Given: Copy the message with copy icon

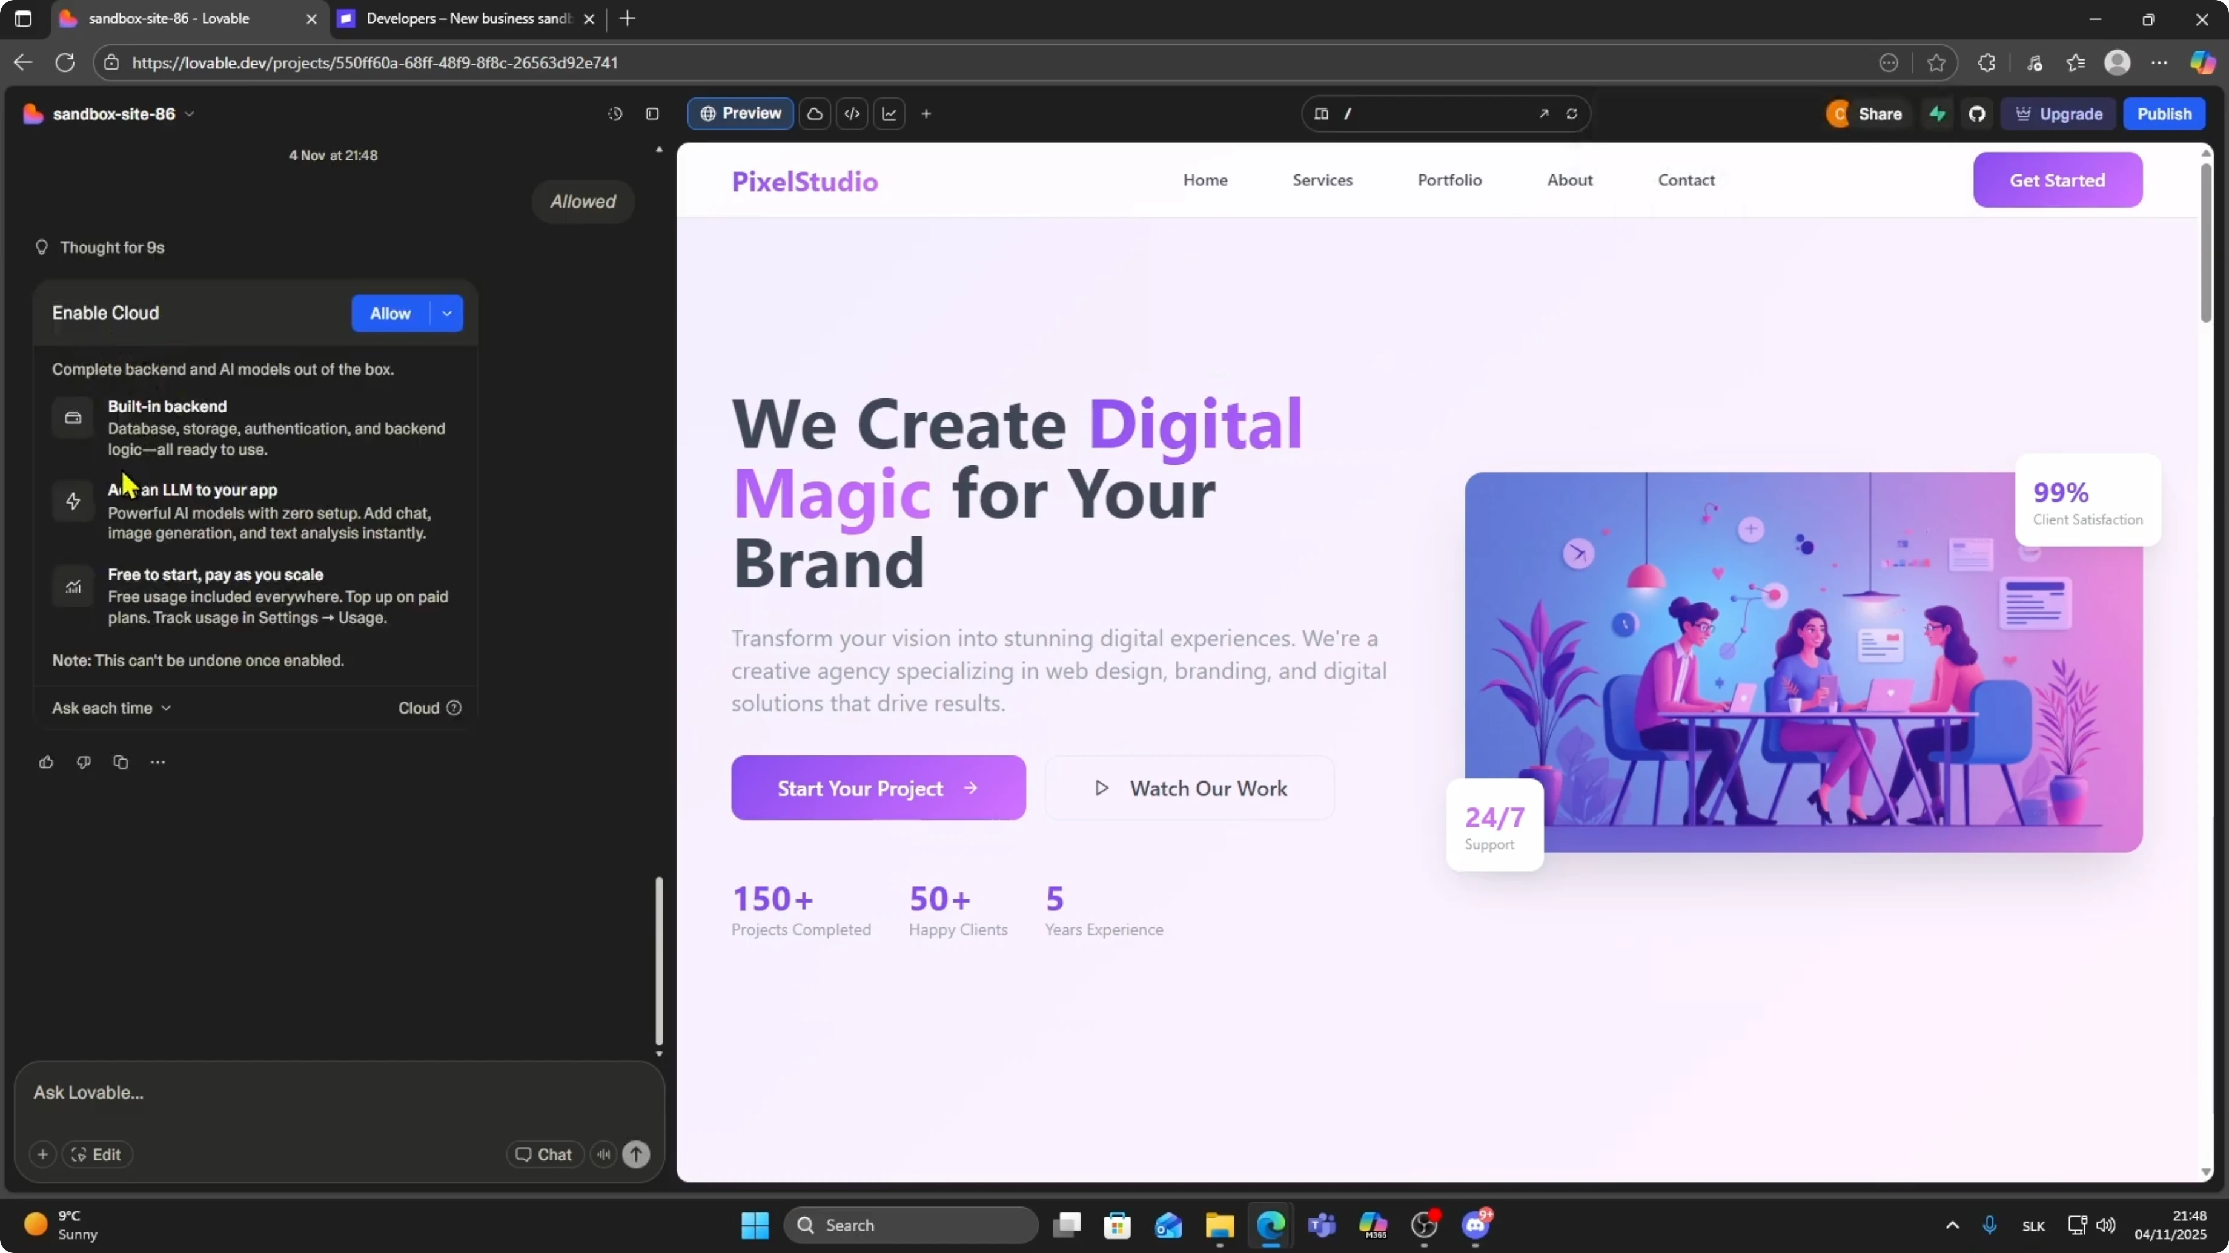Looking at the screenshot, I should click(x=121, y=762).
